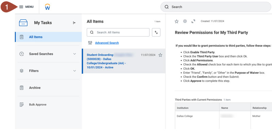
Task: Open Bulk Approve
Action: point(37,104)
